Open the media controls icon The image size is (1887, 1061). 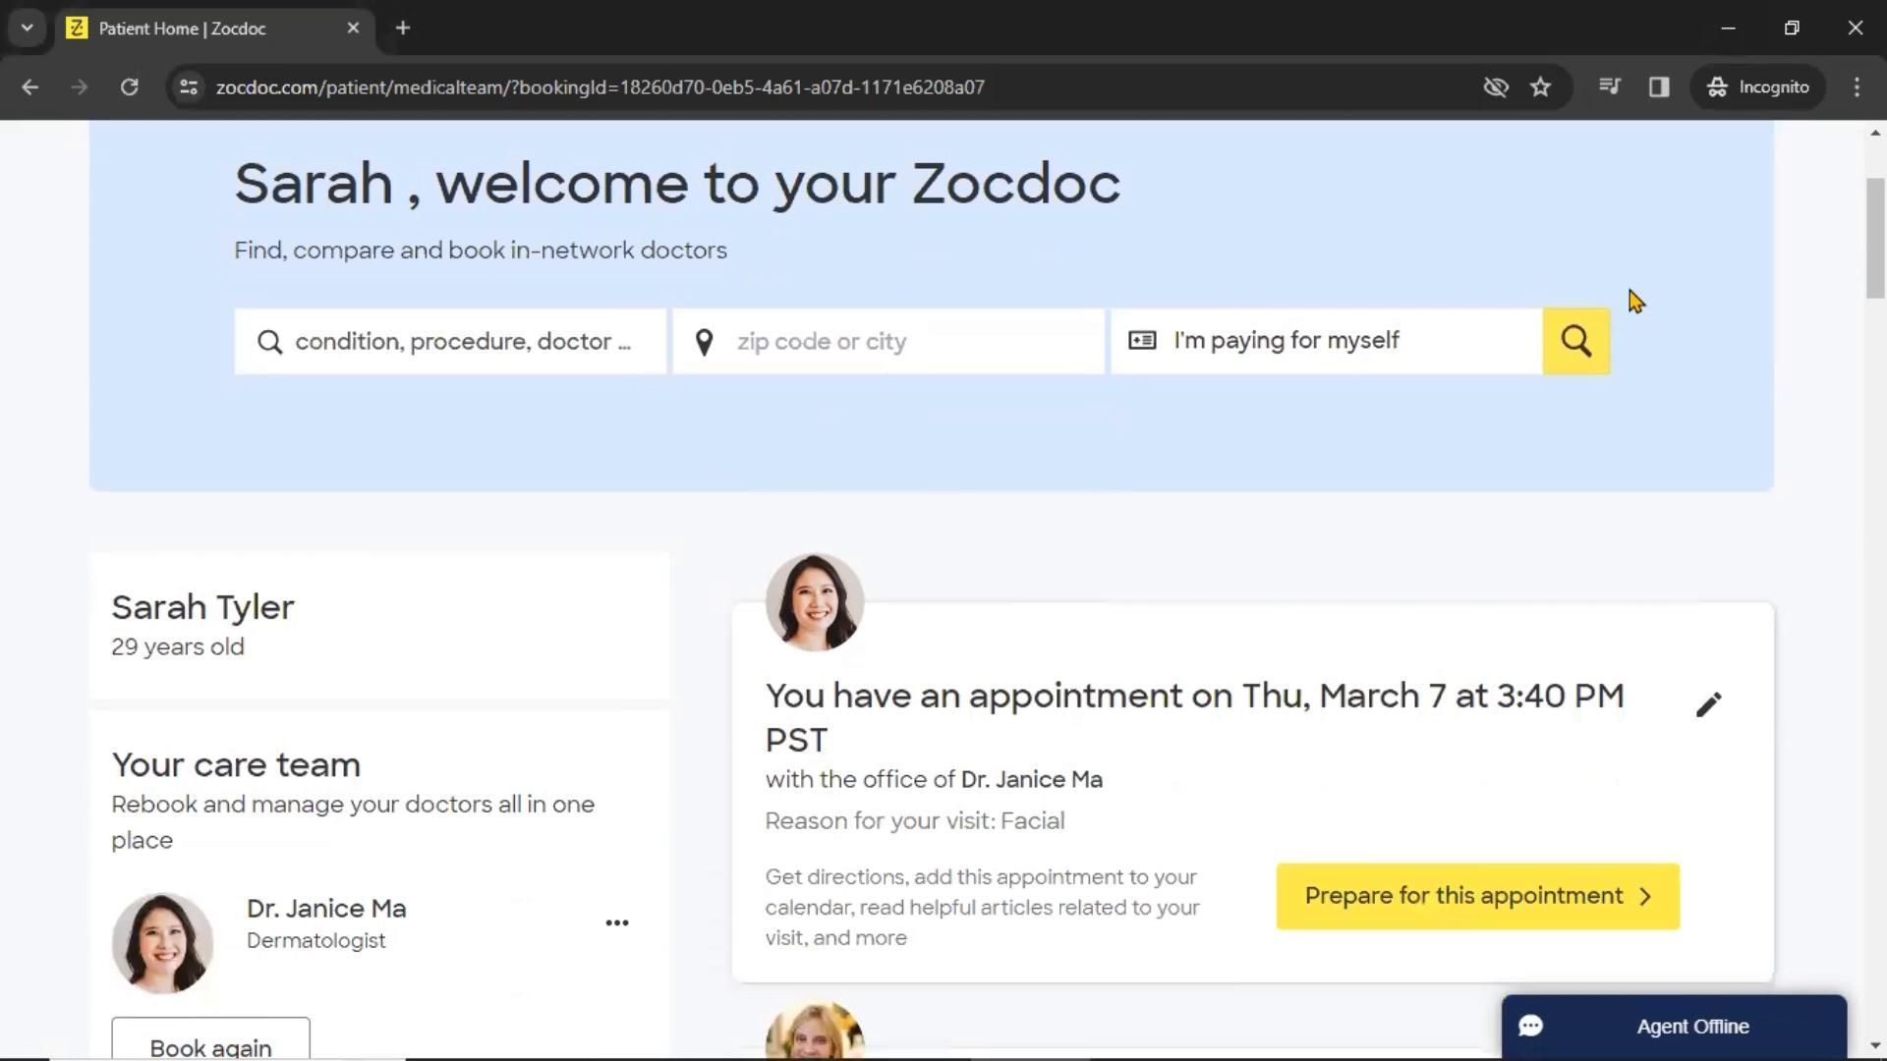(x=1609, y=87)
